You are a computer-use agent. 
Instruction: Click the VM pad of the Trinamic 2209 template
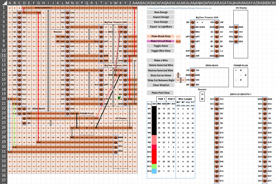217,23
